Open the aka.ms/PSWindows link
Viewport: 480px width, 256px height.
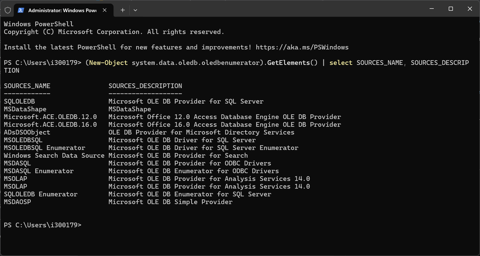coord(302,47)
